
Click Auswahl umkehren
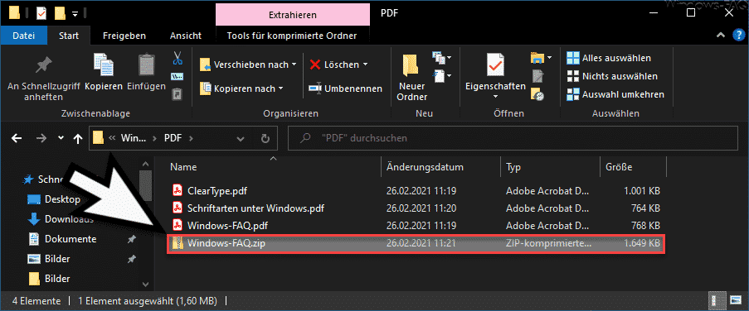(615, 94)
